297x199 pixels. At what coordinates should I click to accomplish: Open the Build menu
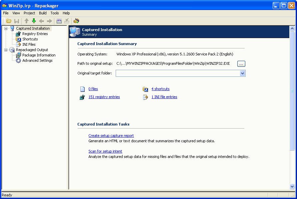pos(43,13)
